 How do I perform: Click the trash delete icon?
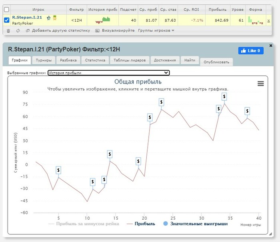(8, 31)
